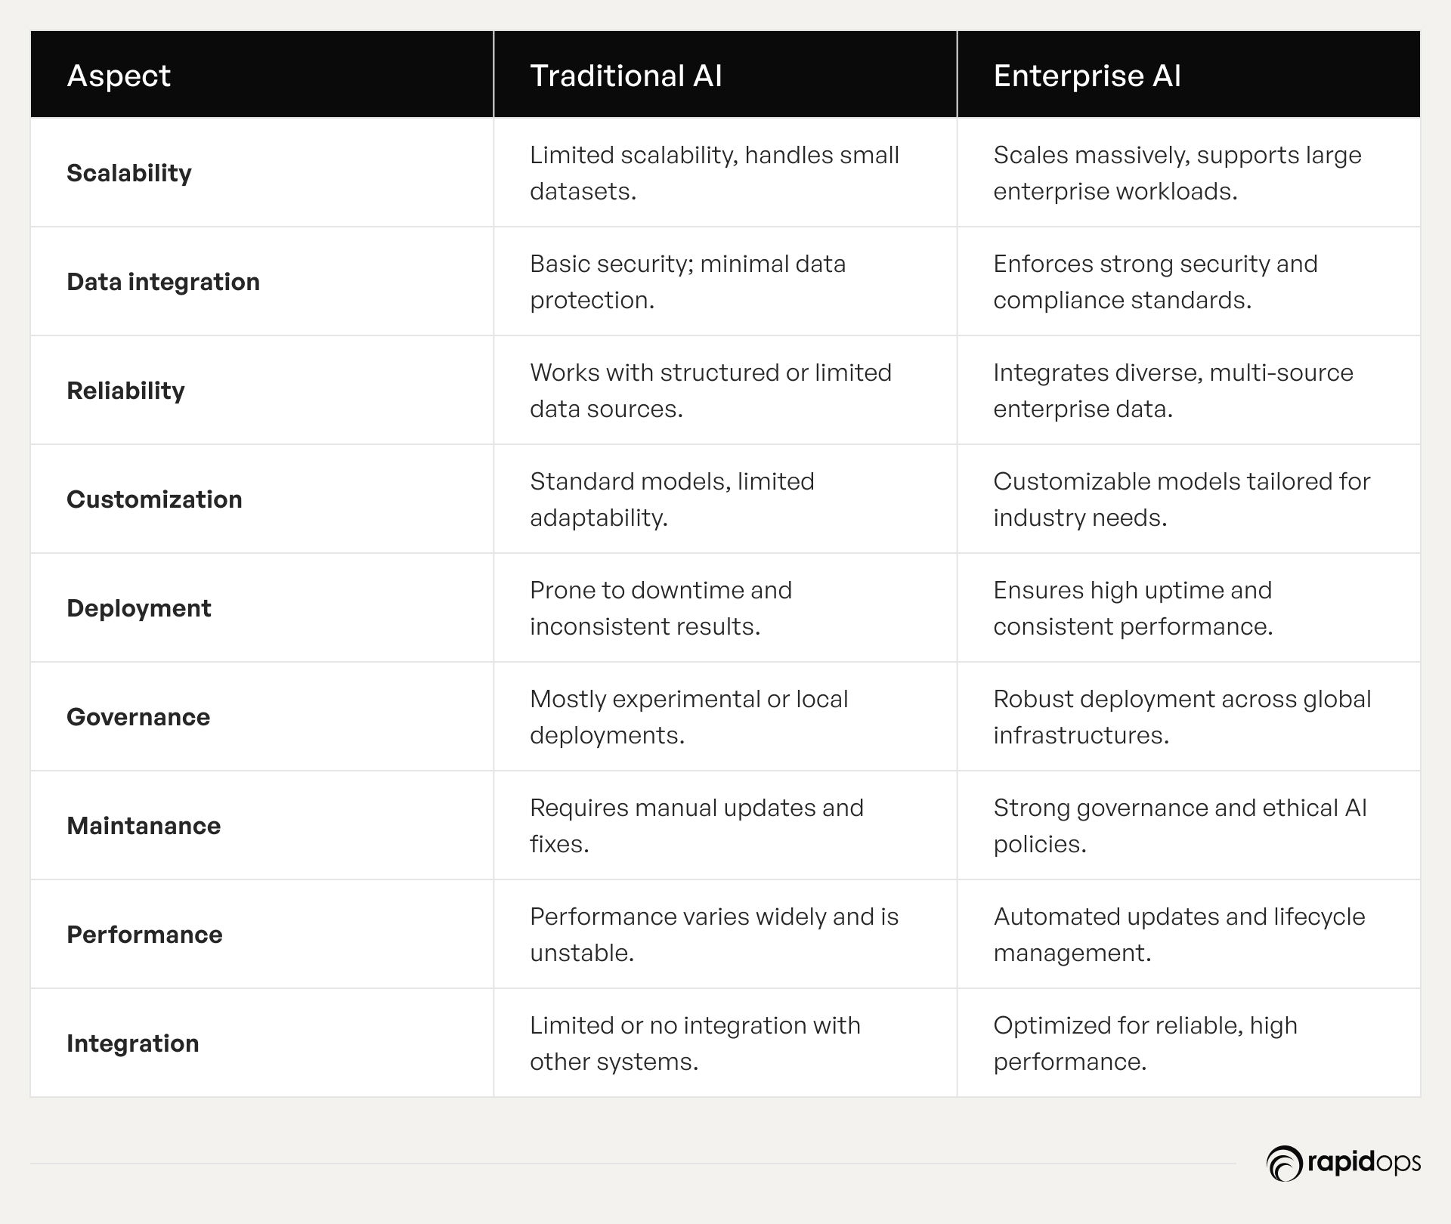Select the 'Limited or no integration' cell
Viewport: 1451px width, 1224px height.
725,1043
